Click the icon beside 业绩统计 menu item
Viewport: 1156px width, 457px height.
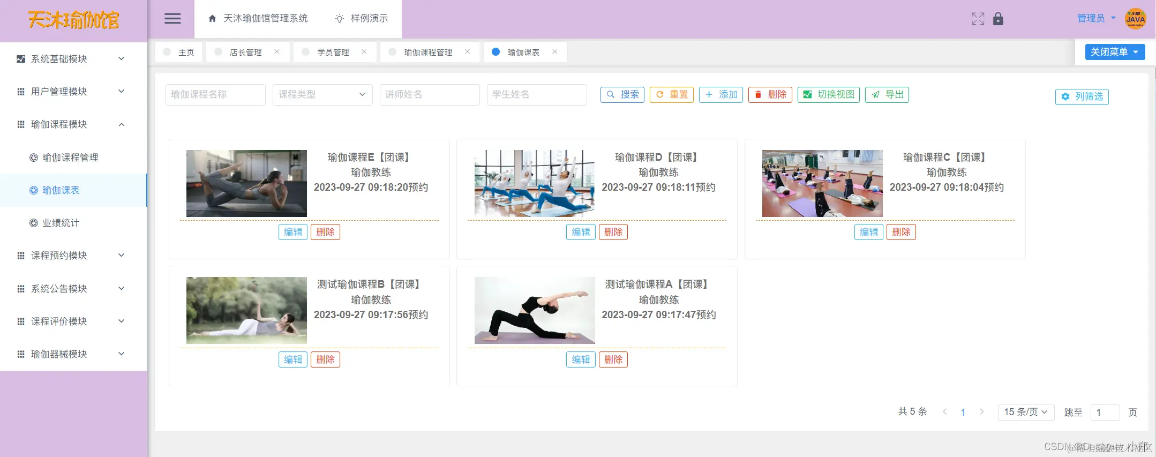pos(34,223)
